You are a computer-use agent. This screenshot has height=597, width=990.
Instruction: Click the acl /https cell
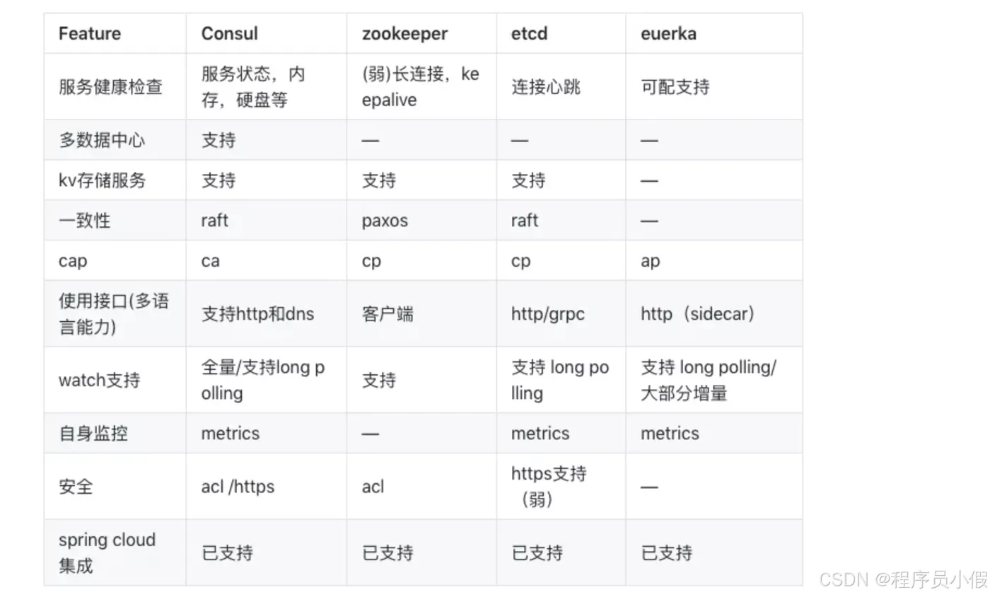pos(238,487)
